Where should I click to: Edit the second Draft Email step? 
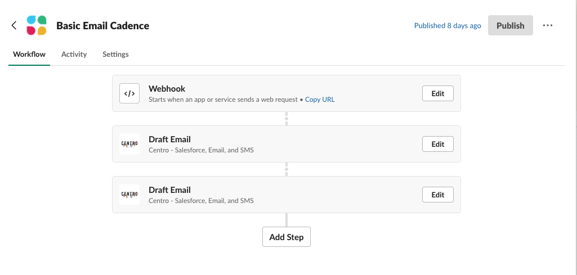(437, 195)
